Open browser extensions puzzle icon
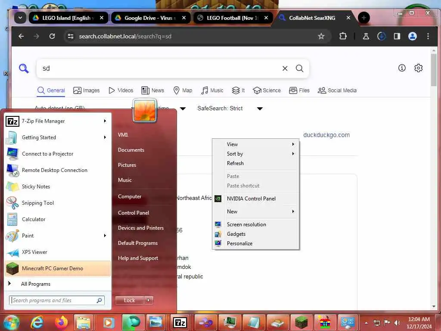Viewport: 441px width, 331px height. [x=343, y=36]
